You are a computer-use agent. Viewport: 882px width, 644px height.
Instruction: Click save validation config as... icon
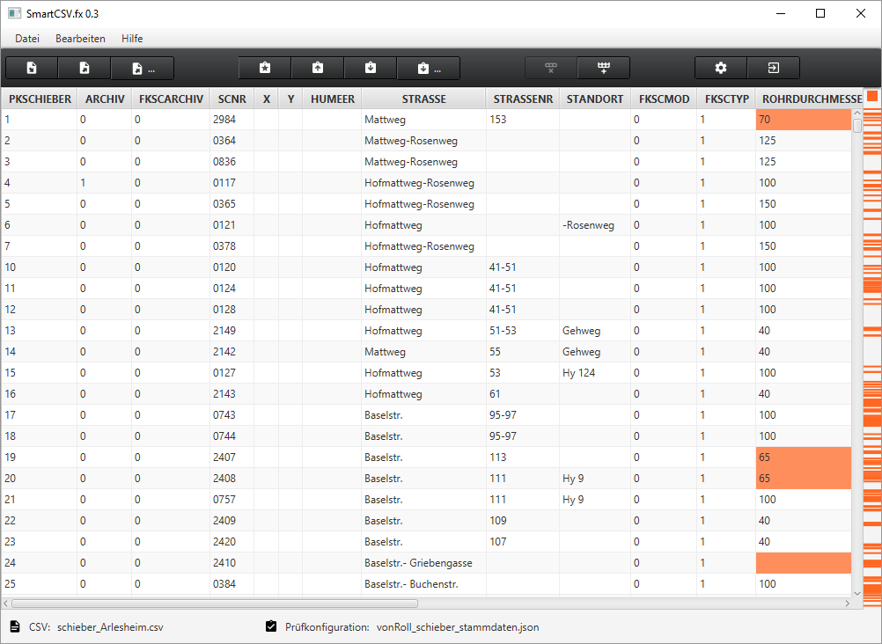427,68
